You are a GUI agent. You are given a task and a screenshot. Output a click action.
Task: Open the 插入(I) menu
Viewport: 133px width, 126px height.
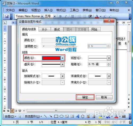pyautogui.click(x=48, y=10)
